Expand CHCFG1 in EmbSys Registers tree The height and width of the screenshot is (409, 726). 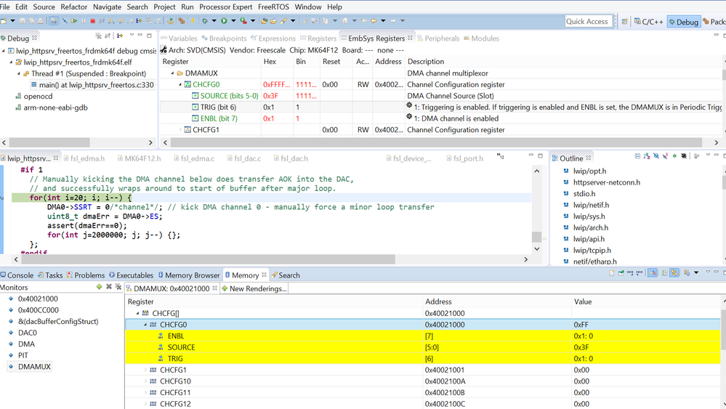[180, 130]
